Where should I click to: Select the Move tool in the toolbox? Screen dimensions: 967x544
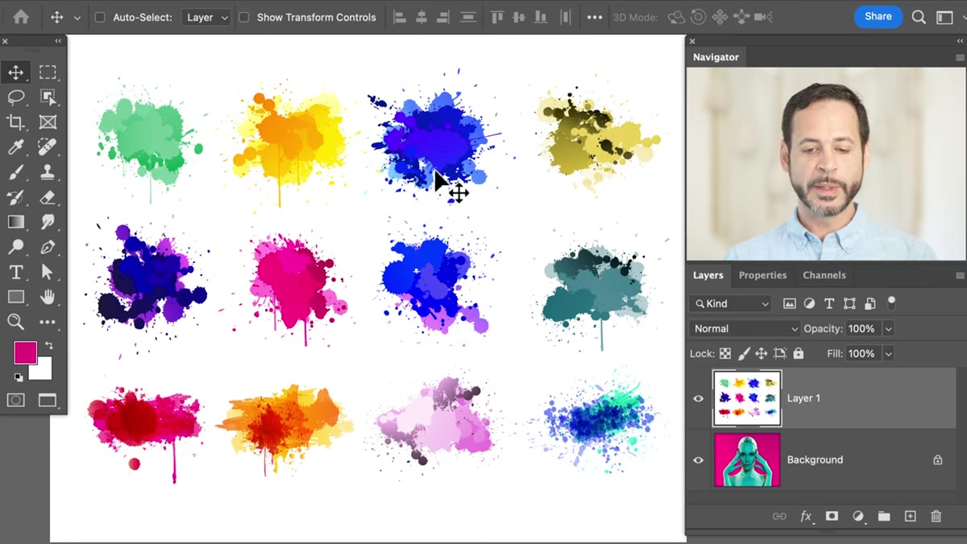coord(15,72)
